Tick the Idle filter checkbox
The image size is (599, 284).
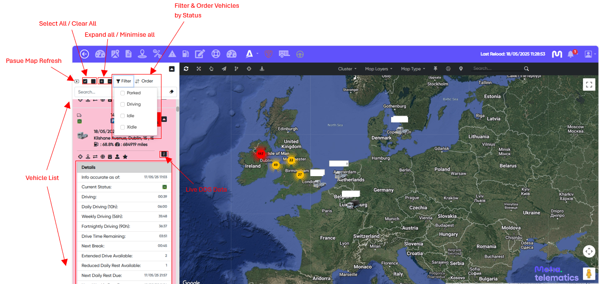123,116
